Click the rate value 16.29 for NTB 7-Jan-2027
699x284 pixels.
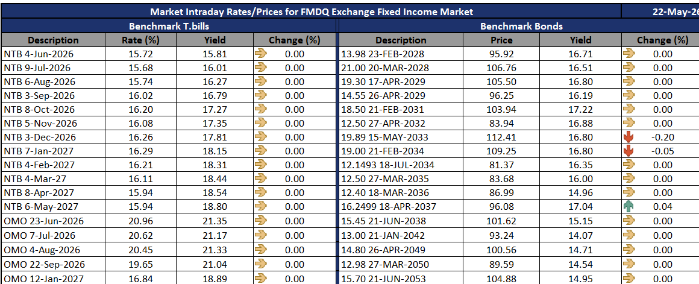pyautogui.click(x=140, y=151)
